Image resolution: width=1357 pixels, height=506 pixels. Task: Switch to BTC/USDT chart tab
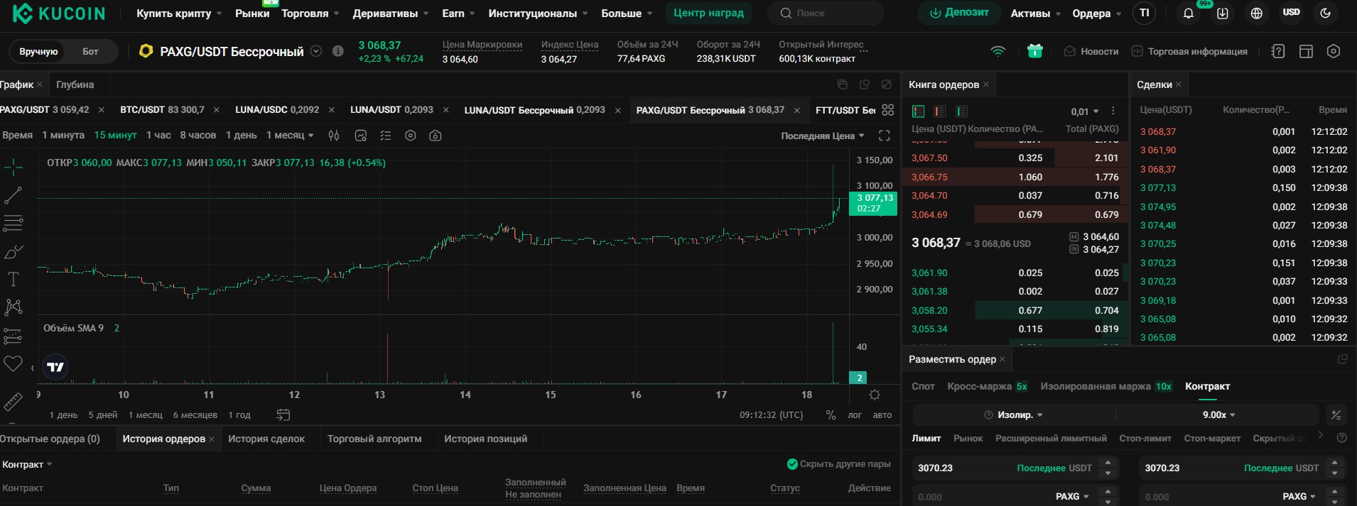tap(162, 110)
